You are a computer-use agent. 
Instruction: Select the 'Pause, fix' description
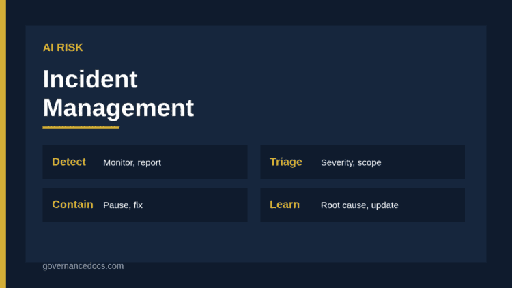pyautogui.click(x=123, y=205)
